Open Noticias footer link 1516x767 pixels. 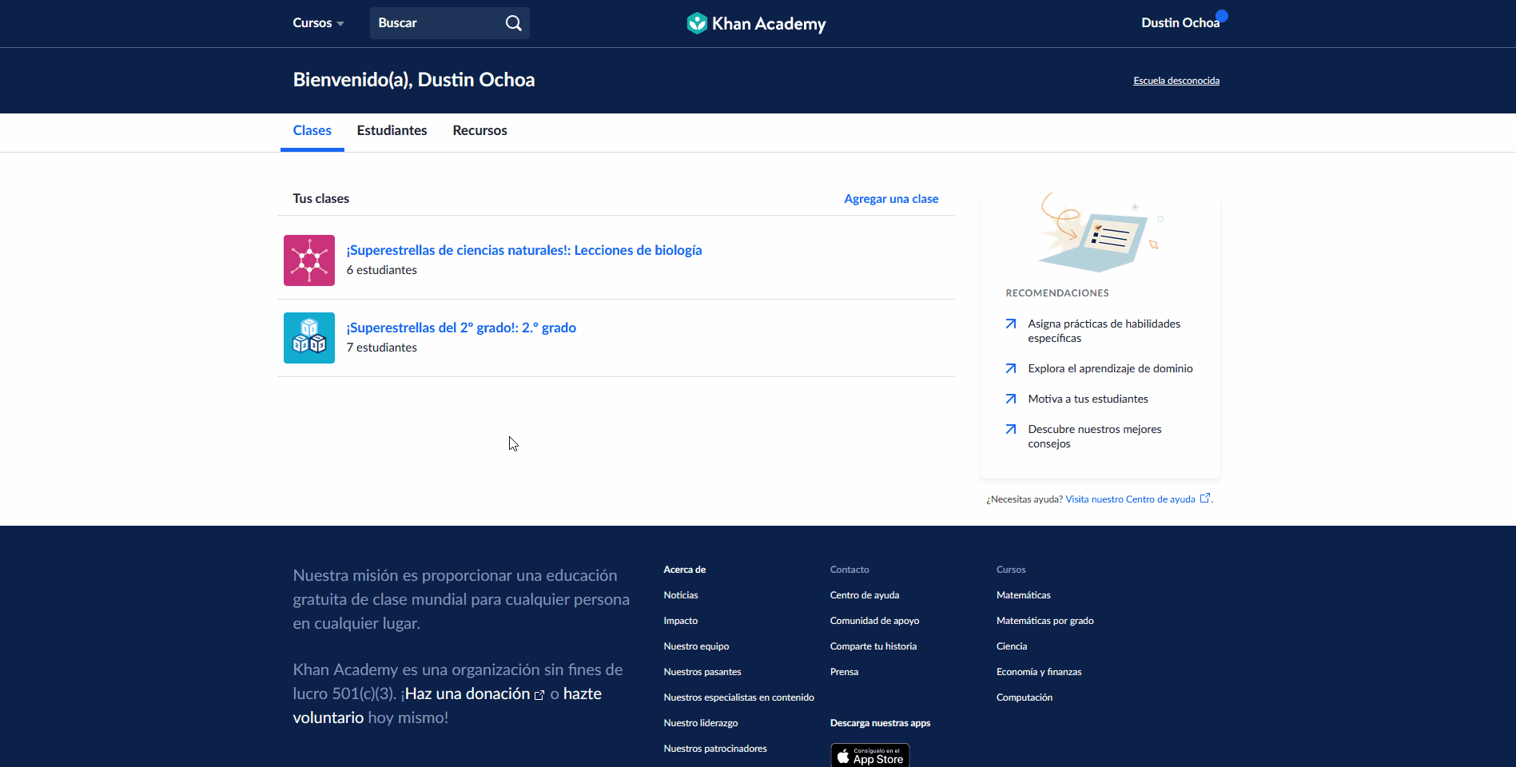point(681,595)
